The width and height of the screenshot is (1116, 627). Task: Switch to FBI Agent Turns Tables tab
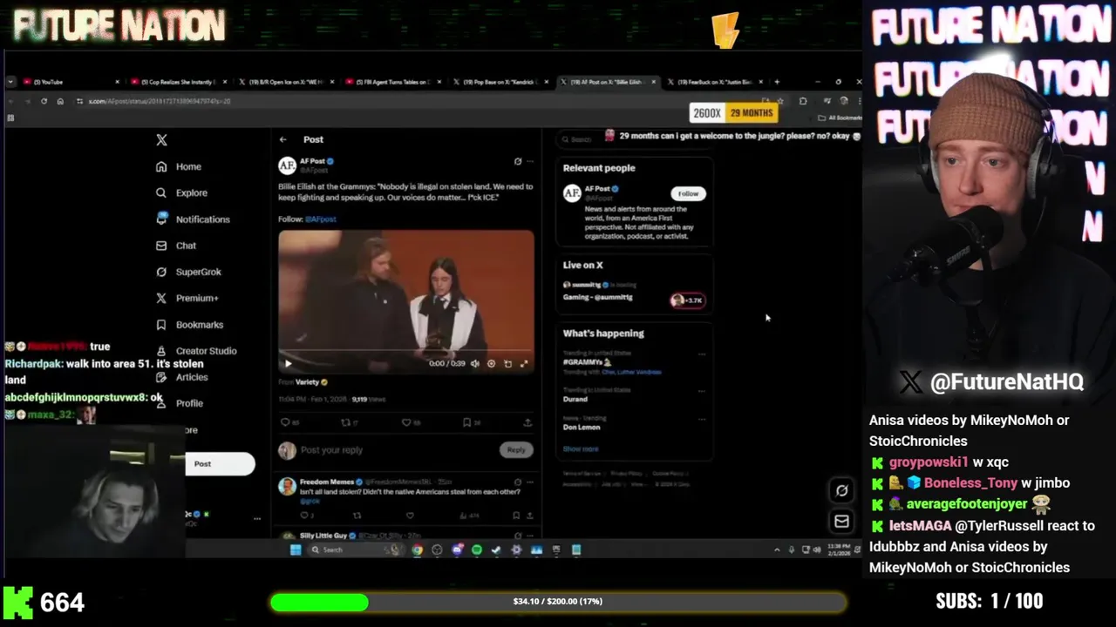(x=392, y=82)
